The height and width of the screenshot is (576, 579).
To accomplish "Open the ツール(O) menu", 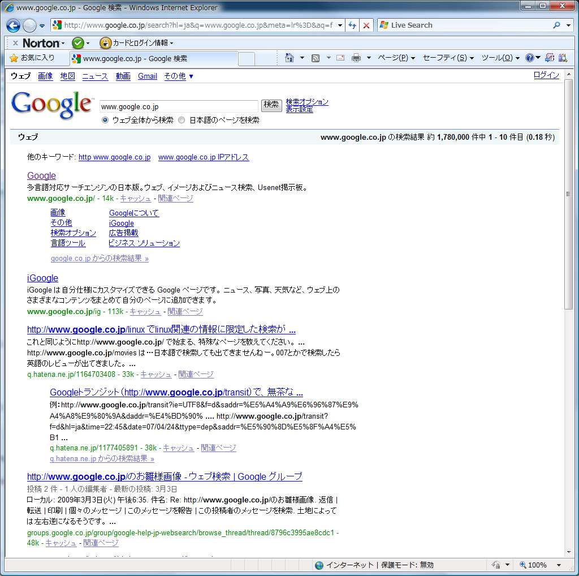I will 500,58.
